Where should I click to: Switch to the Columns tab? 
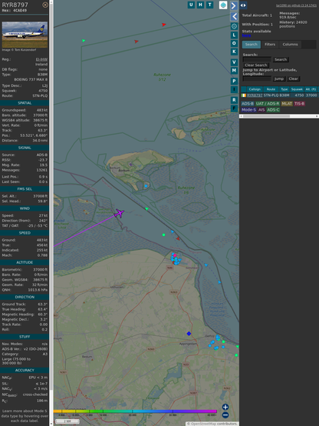click(290, 45)
